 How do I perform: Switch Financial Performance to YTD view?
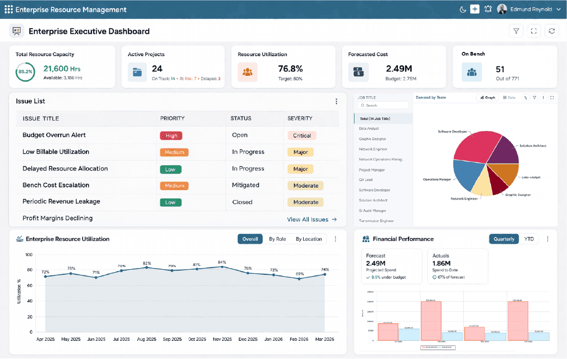[529, 239]
